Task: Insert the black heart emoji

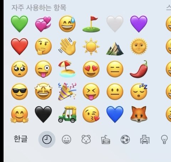Action: [x=43, y=114]
